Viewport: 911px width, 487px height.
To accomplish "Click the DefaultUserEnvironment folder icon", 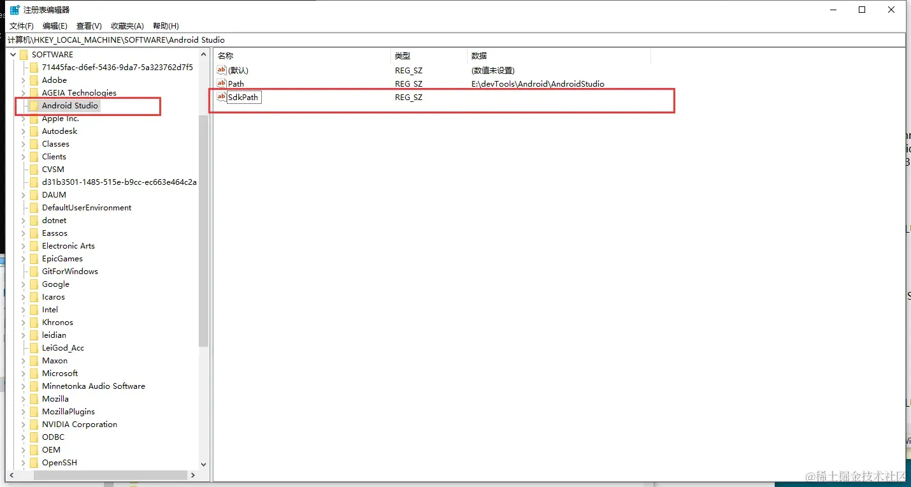I will tap(34, 208).
